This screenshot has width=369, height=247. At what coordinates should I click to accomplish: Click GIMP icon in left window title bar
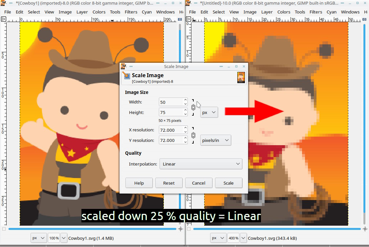pos(3,3)
